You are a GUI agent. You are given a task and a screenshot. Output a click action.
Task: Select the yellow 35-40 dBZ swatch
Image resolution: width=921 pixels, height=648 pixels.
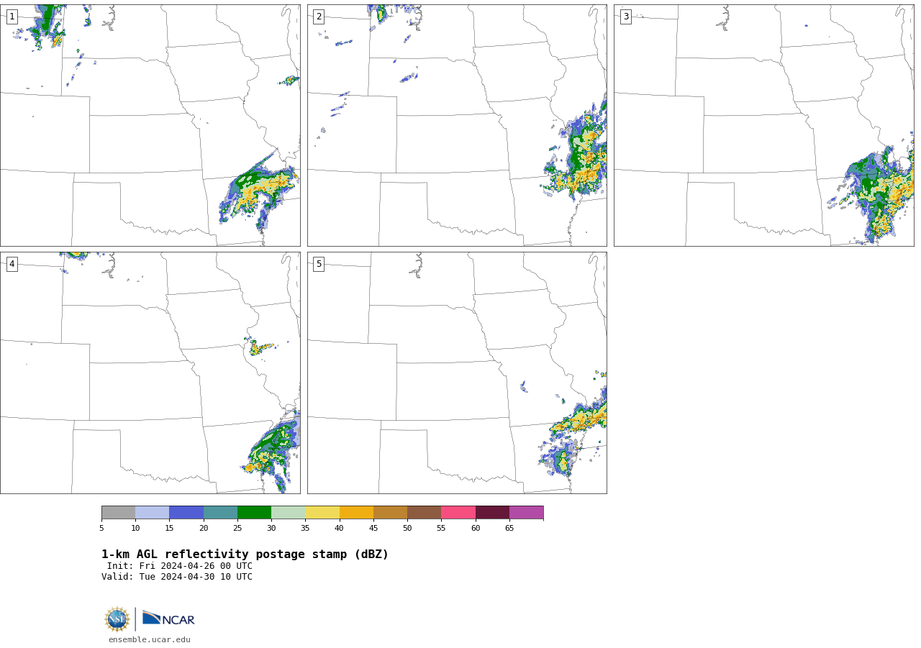tap(322, 513)
